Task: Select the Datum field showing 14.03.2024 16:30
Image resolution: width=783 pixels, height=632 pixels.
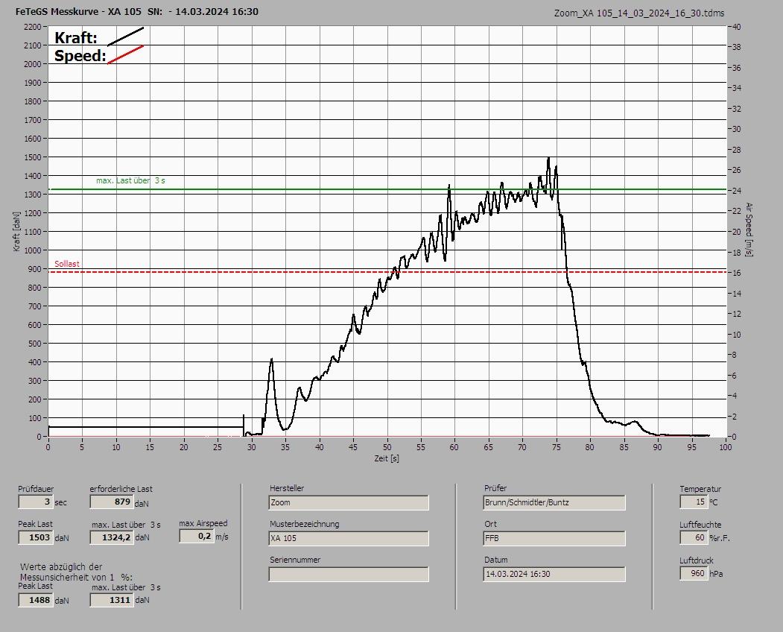Action: click(554, 574)
